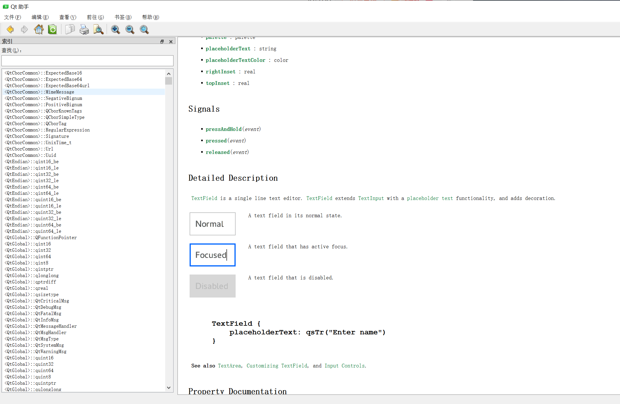The width and height of the screenshot is (620, 404).
Task: Close the 索引 index panel
Action: (x=171, y=41)
